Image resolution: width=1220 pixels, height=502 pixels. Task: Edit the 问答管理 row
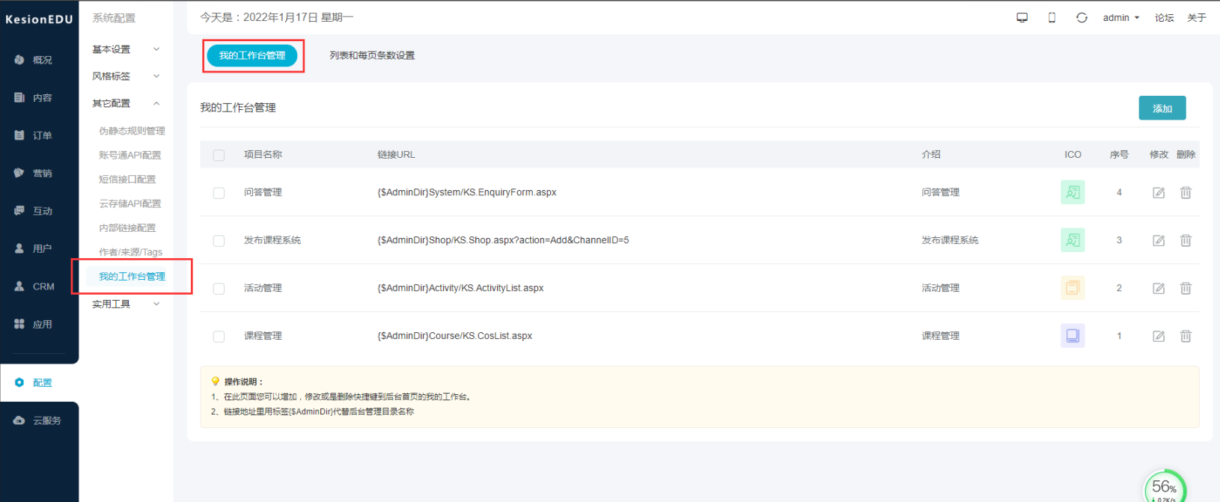1159,192
